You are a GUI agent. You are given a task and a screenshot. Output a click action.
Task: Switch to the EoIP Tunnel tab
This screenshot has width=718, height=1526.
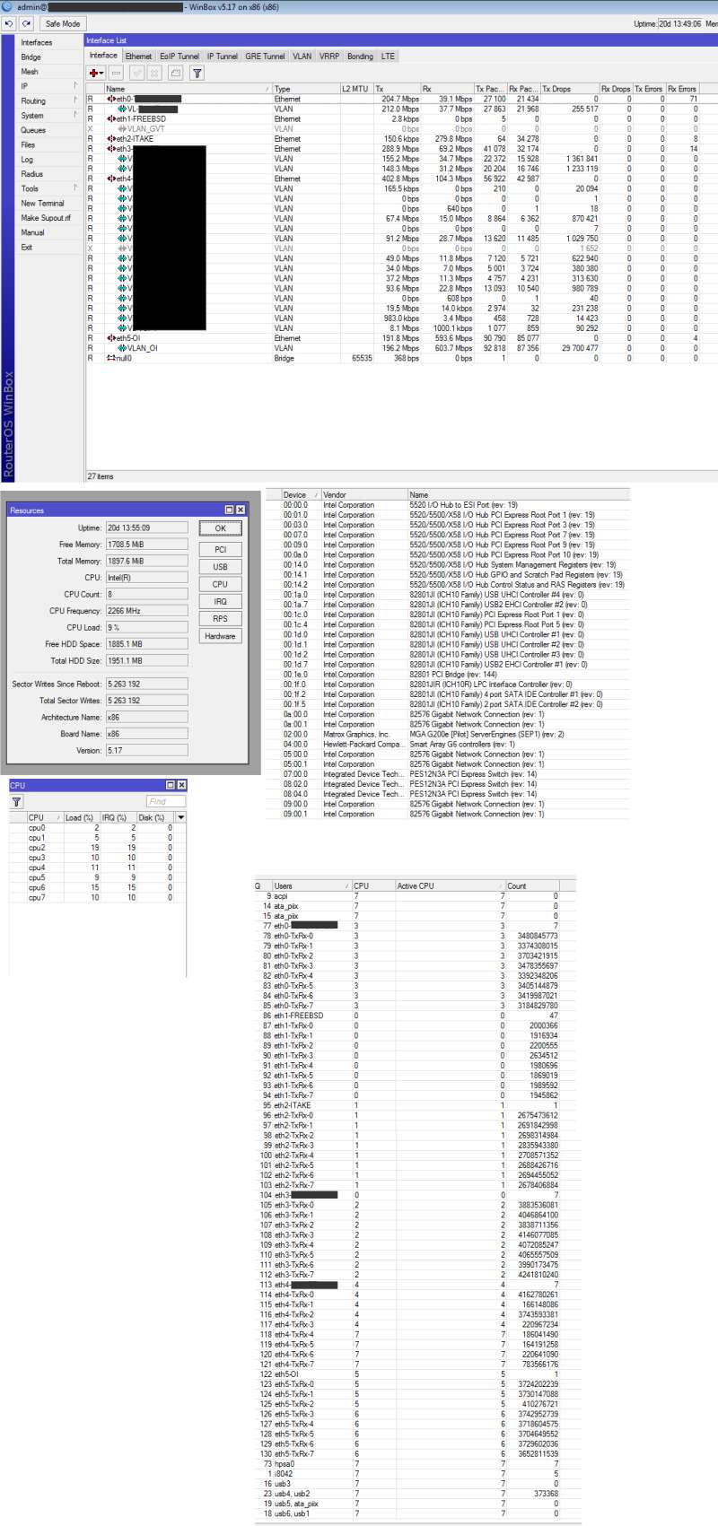pos(179,57)
